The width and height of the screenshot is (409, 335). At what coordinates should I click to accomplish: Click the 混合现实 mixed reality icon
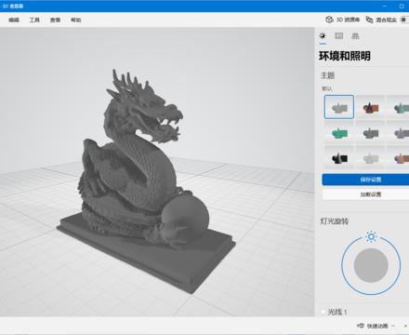[x=369, y=20]
